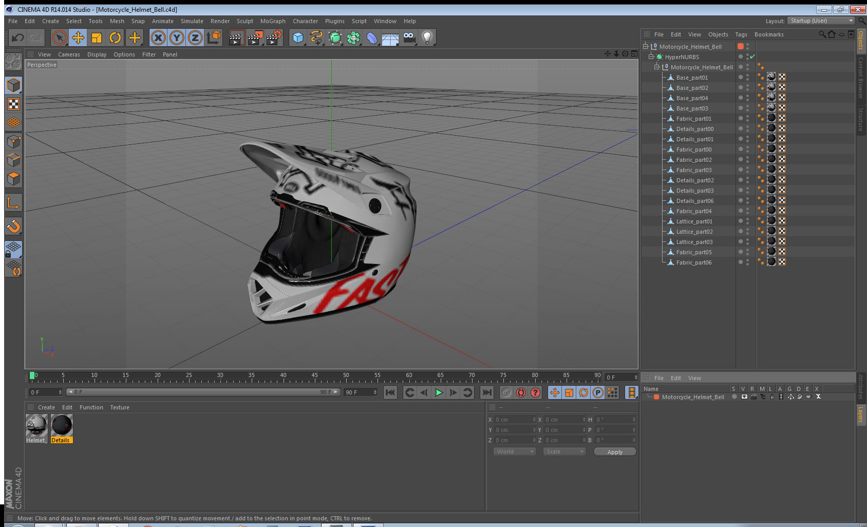Click the current frame field 0 F
Screen dimensions: 867x527
(x=45, y=392)
